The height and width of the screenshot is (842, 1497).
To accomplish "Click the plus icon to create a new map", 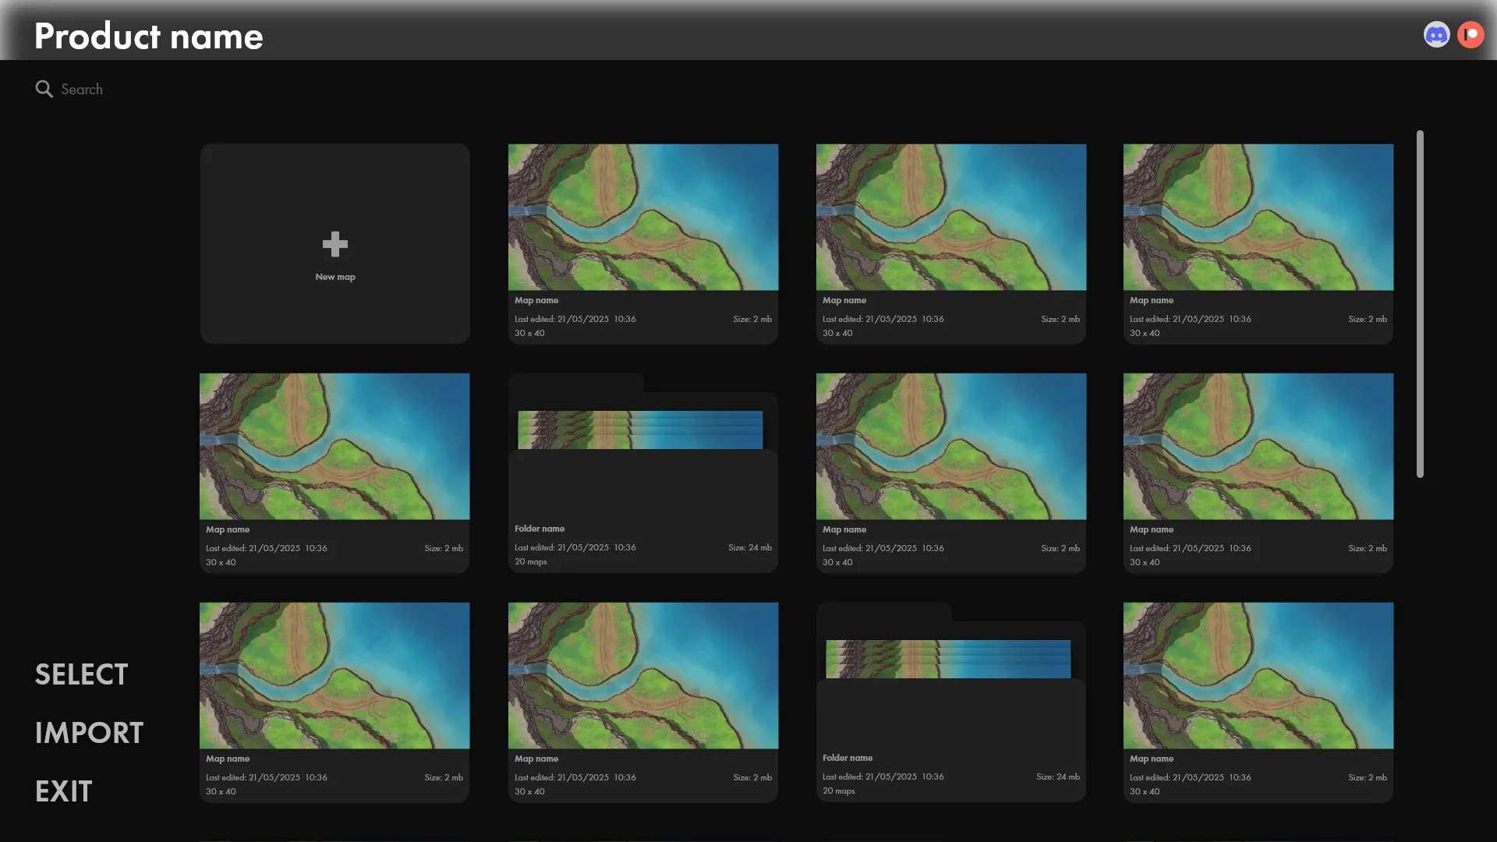I will [334, 244].
